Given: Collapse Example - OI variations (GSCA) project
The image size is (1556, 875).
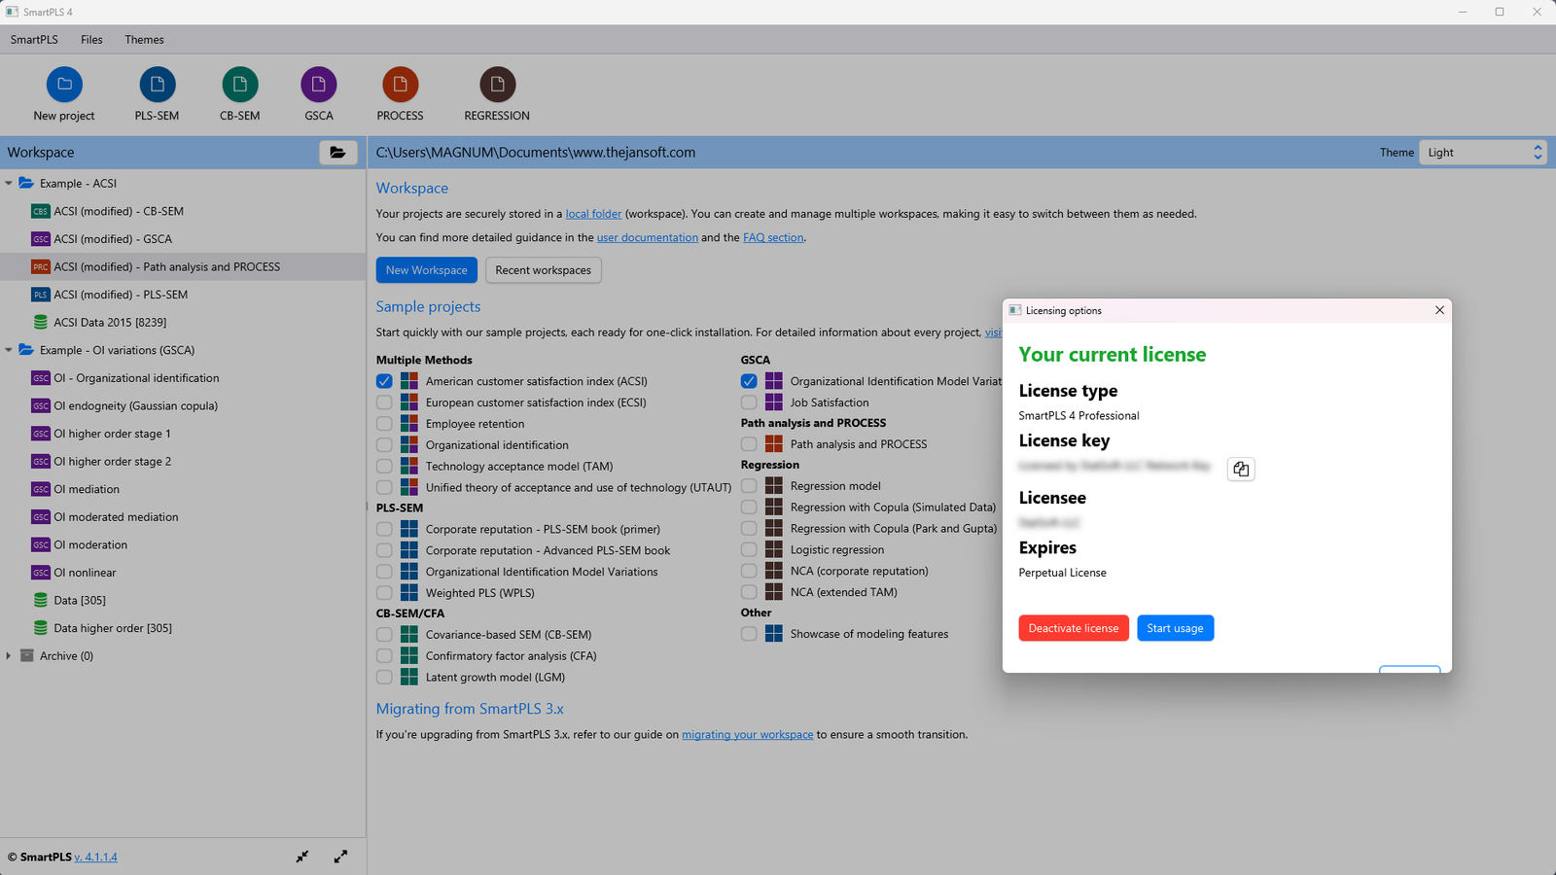Looking at the screenshot, I should 9,350.
